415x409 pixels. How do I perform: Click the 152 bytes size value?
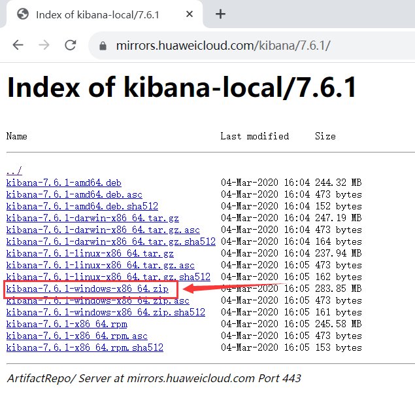[x=339, y=206]
